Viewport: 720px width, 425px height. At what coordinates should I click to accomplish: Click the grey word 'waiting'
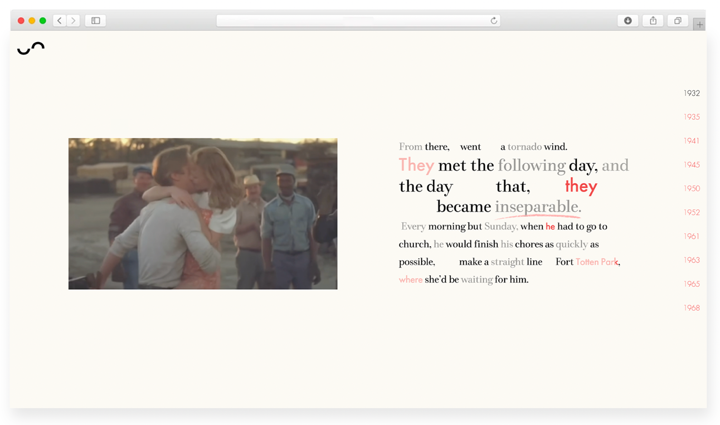tap(477, 279)
